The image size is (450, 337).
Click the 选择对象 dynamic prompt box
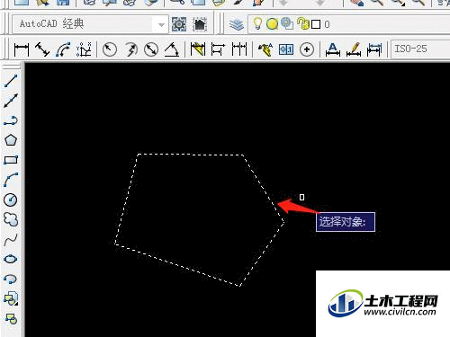pyautogui.click(x=346, y=222)
